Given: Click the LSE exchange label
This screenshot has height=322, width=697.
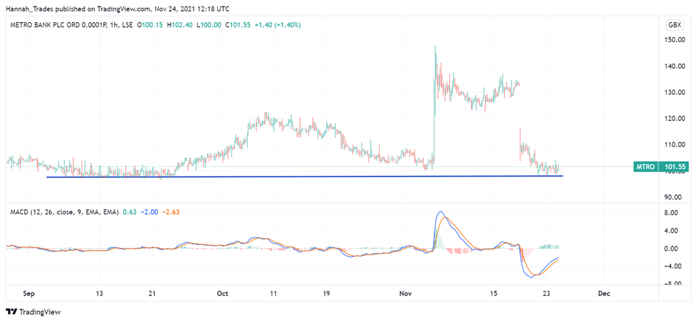Looking at the screenshot, I should click(x=127, y=25).
